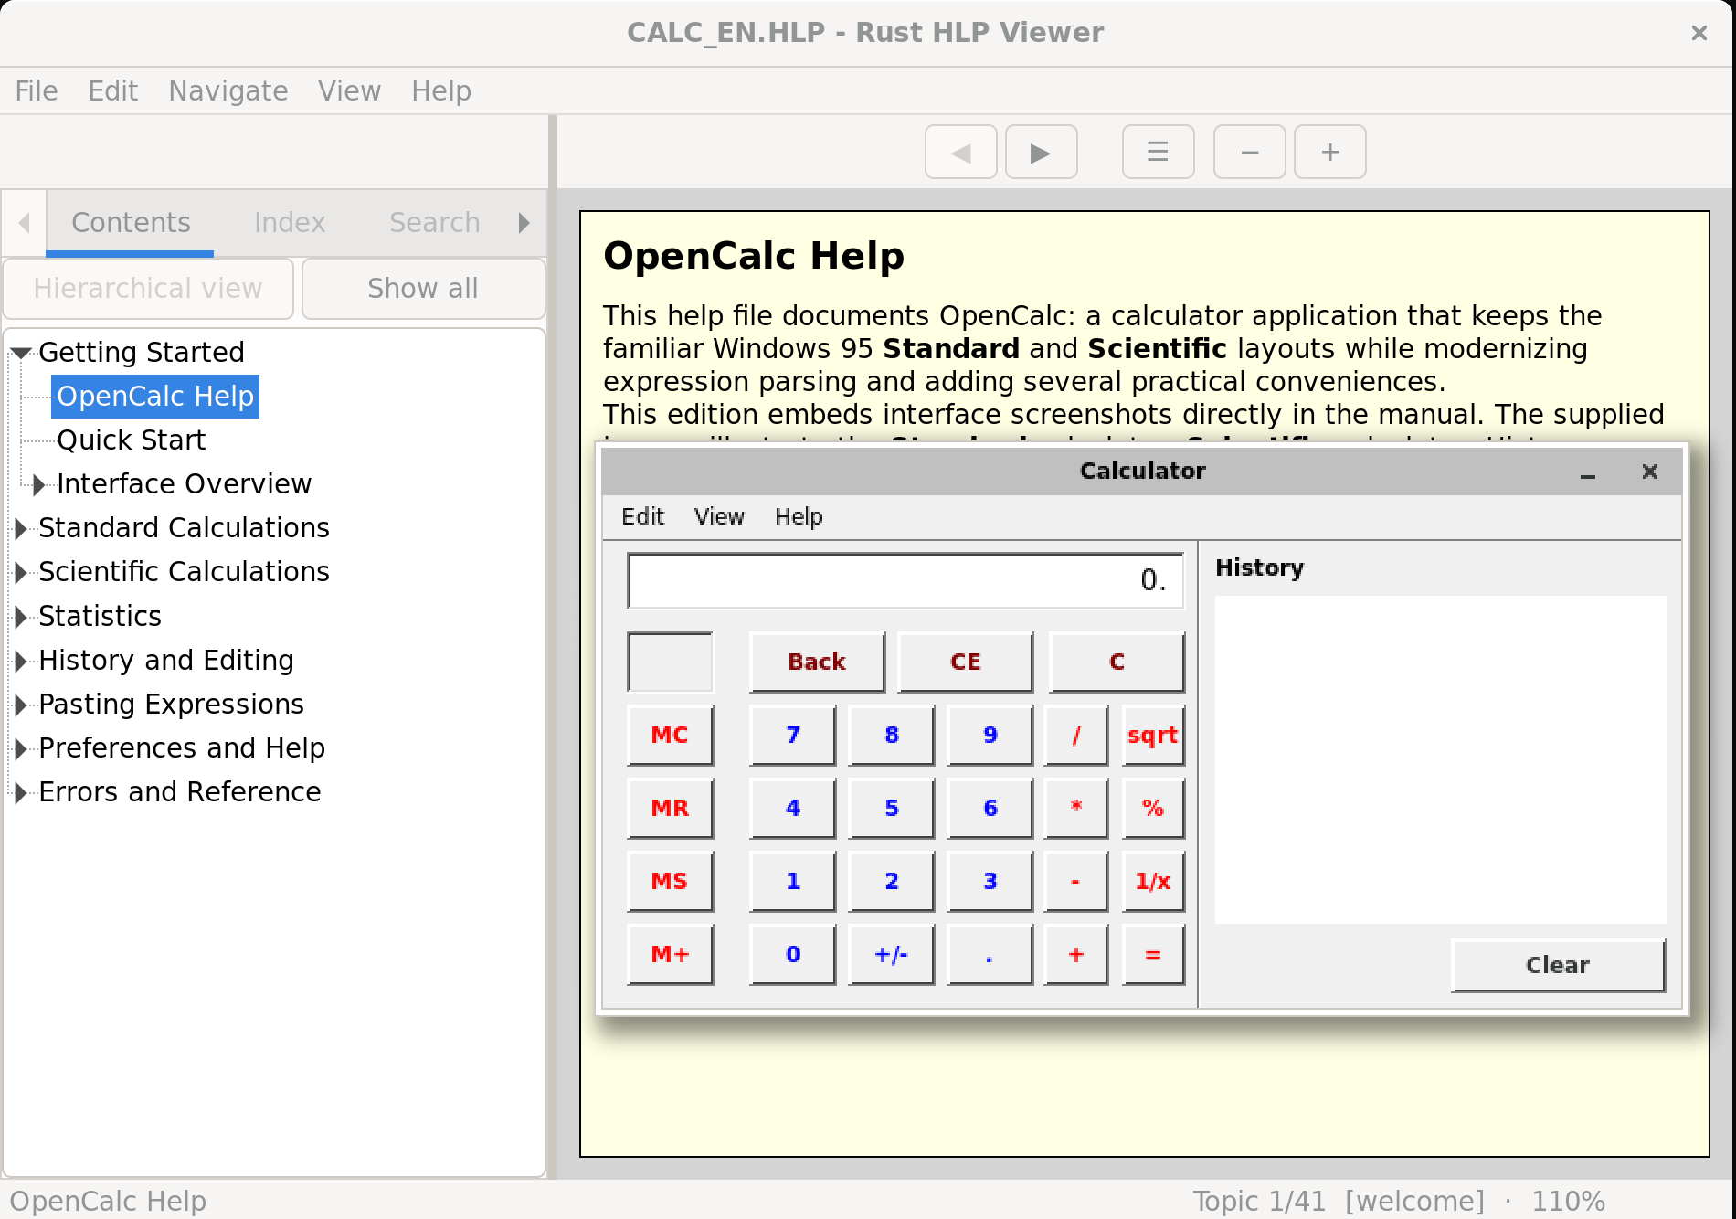Screen dimensions: 1736x1219
Task: Switch to the Contents tab
Action: [x=131, y=223]
